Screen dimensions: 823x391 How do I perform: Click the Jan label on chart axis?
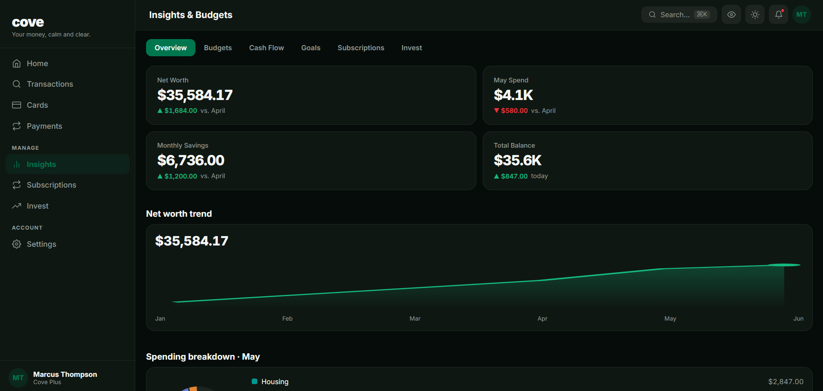coord(160,318)
